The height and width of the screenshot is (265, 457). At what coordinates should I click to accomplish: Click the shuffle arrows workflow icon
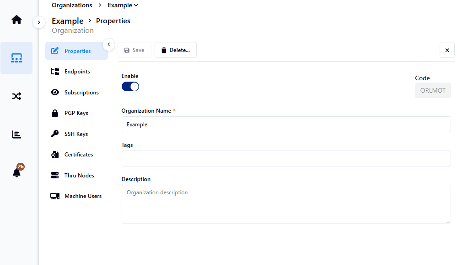point(16,96)
